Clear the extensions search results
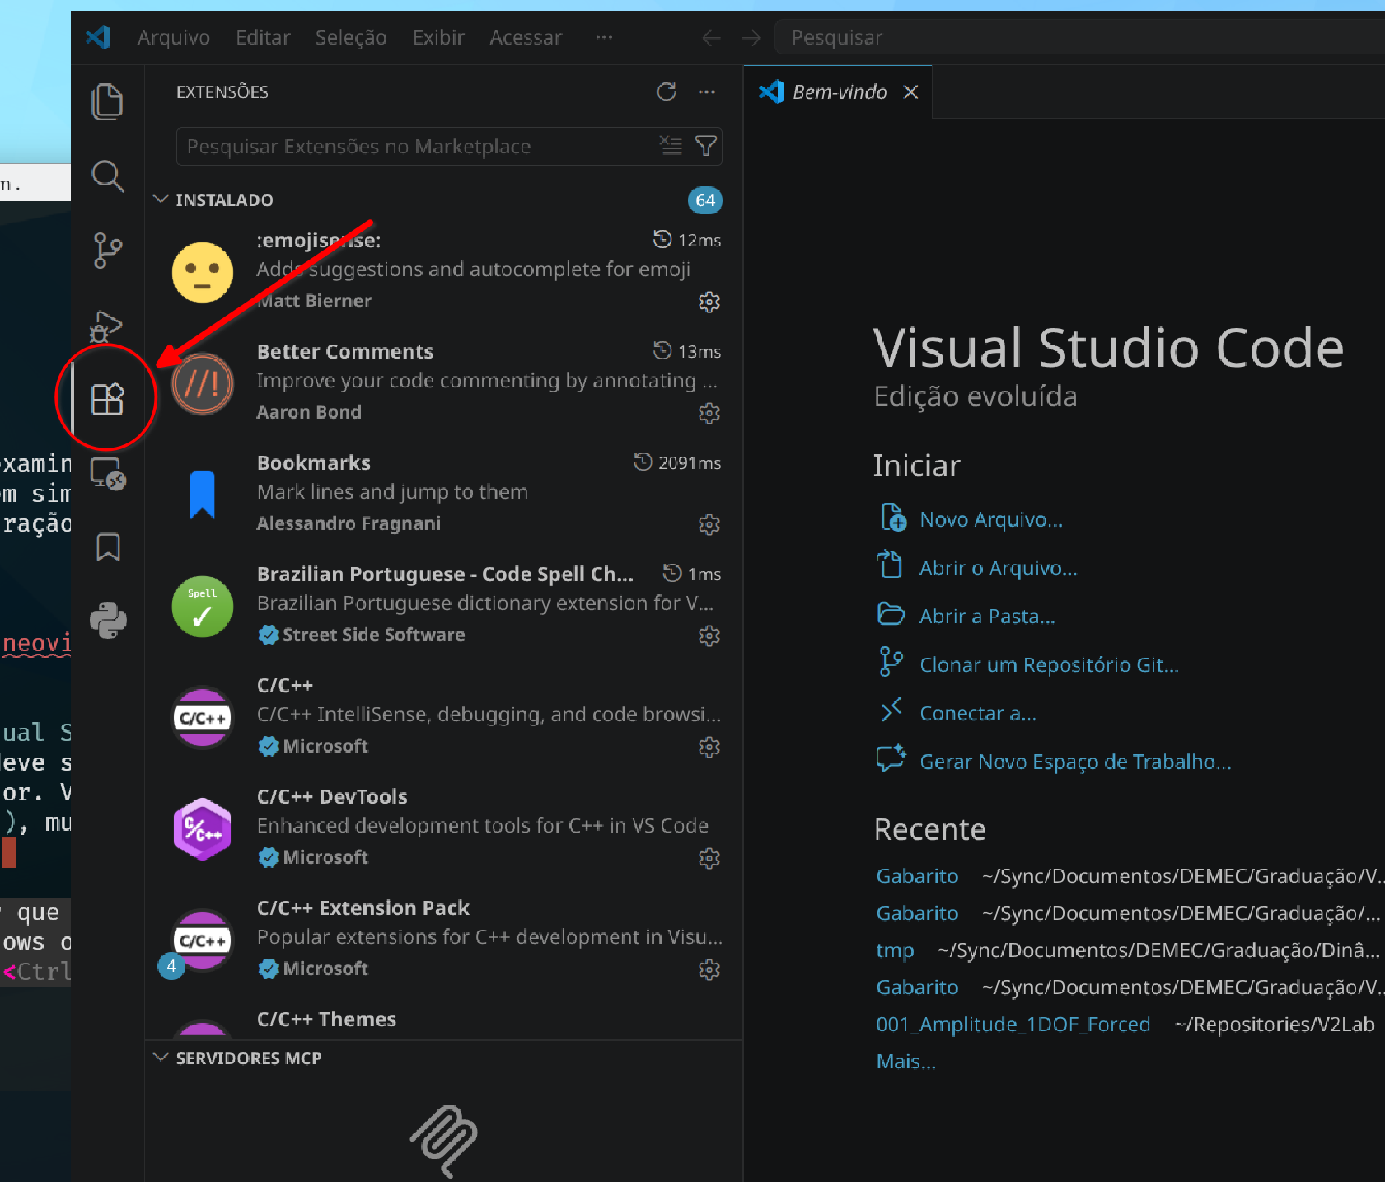 [671, 146]
